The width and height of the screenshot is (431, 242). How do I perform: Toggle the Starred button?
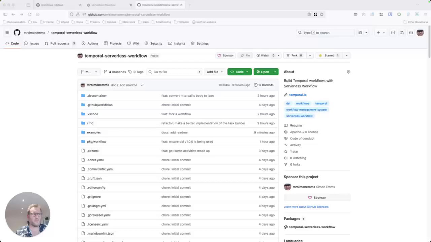point(329,55)
